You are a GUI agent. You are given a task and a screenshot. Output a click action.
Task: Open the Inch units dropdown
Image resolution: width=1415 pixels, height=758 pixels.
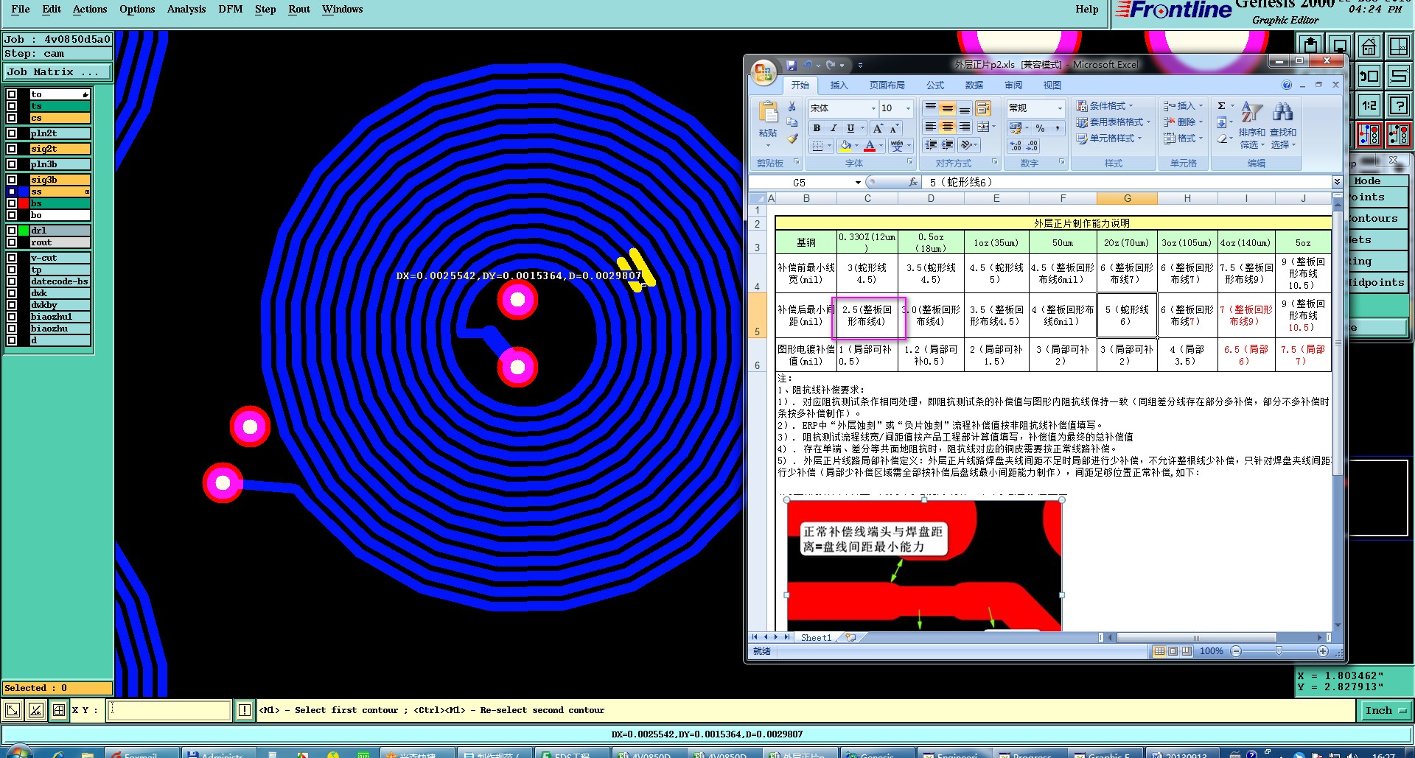[x=1386, y=710]
